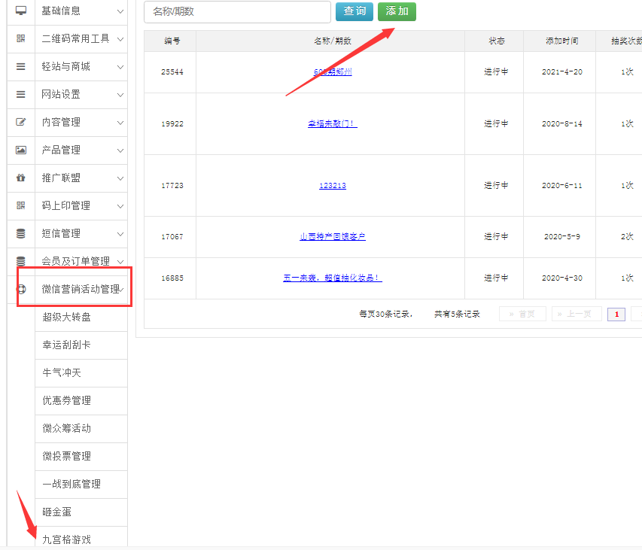642x550 pixels.
Task: Click the list icon beside 网站设置
Action: 21,95
